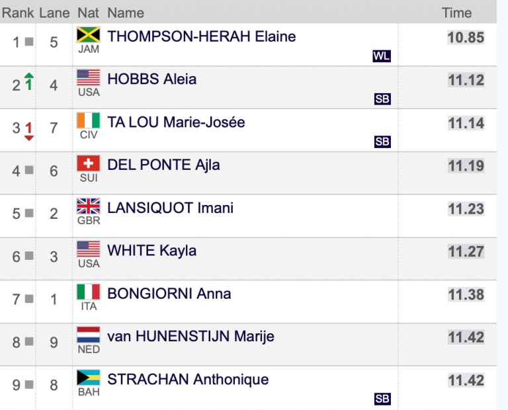Open TA LOU Marie-Josée athlete link
The height and width of the screenshot is (410, 508).
tap(176, 122)
